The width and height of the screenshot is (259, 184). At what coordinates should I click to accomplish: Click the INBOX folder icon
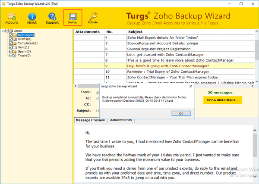point(15,35)
